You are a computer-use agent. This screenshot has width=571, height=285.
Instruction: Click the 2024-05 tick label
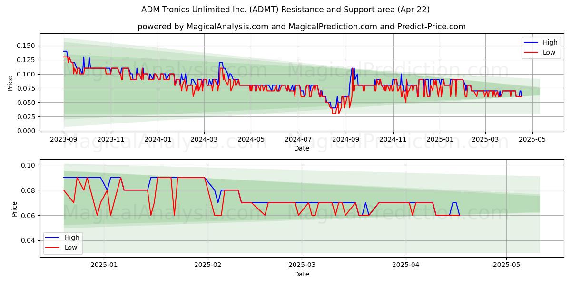coord(251,140)
